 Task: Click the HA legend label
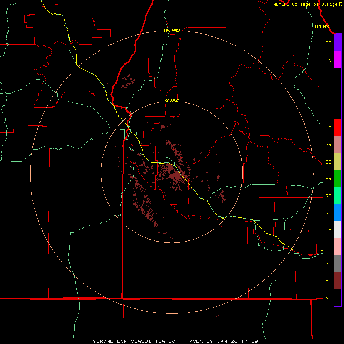point(328,128)
